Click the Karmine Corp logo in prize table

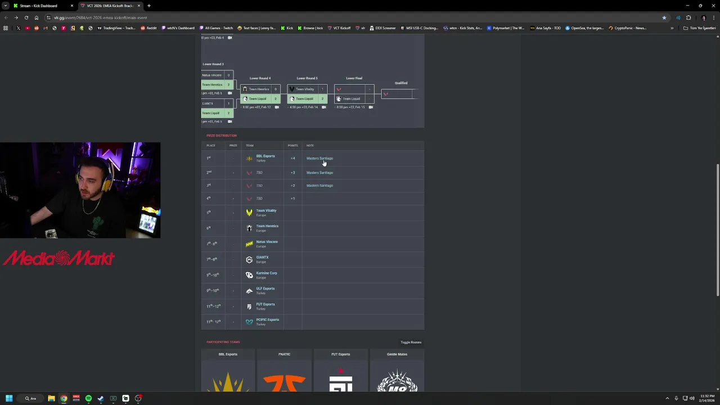tap(249, 275)
